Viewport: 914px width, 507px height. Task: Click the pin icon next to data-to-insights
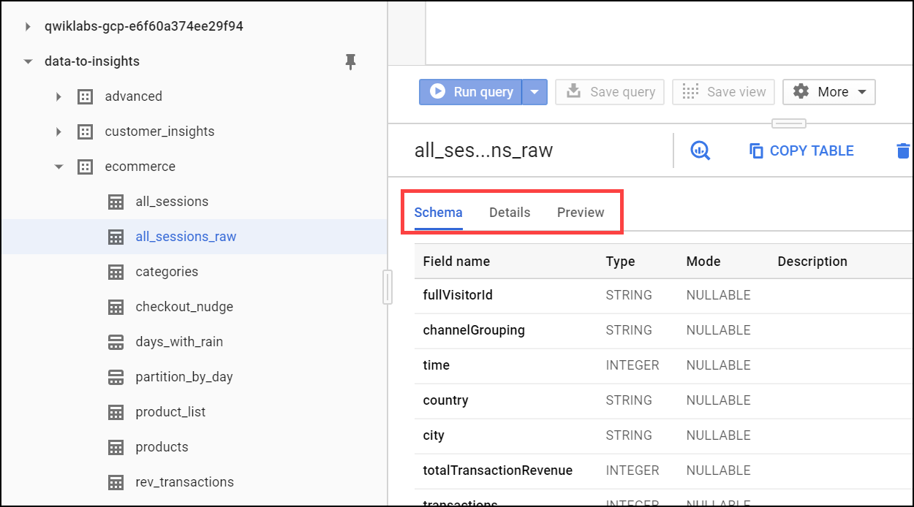(x=350, y=62)
